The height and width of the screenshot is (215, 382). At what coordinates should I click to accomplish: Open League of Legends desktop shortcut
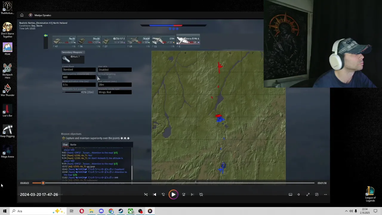coord(370,194)
